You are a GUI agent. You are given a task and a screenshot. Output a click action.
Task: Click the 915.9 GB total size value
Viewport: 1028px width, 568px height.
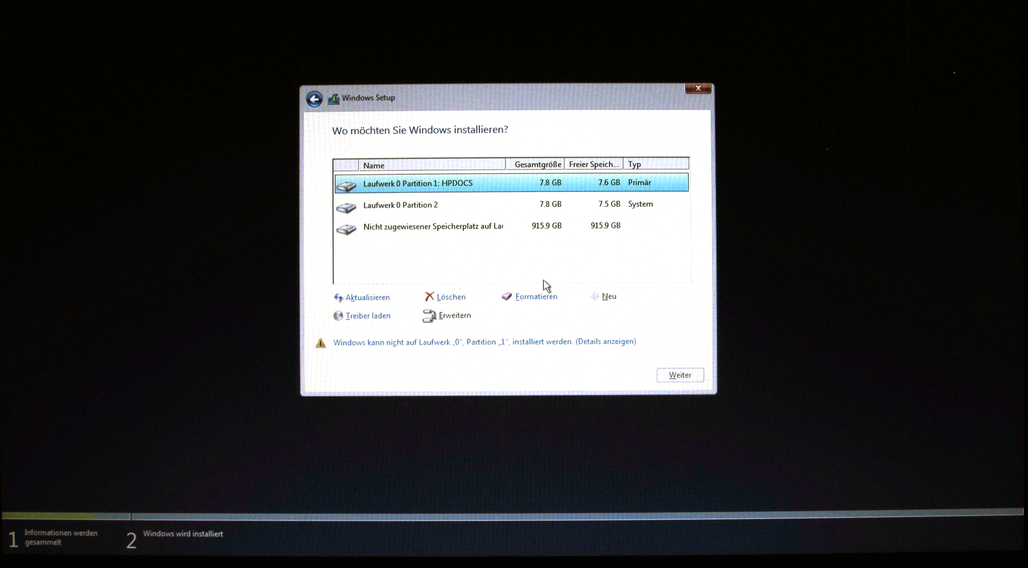pos(546,225)
